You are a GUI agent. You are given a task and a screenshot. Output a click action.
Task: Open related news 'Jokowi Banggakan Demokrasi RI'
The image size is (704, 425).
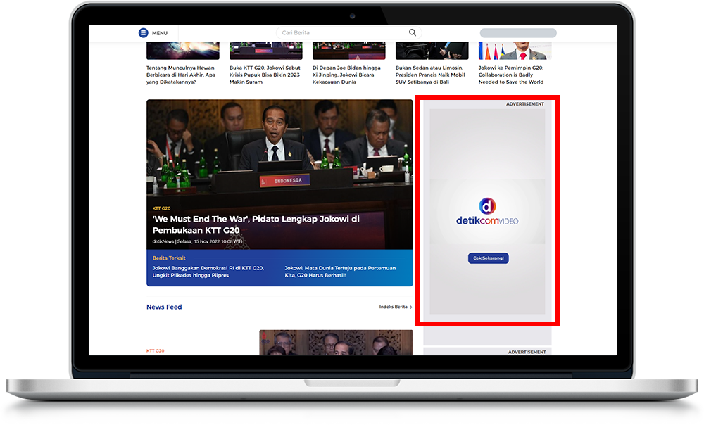point(208,271)
